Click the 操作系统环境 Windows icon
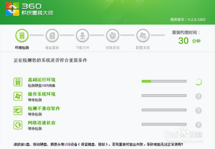 coord(18,96)
